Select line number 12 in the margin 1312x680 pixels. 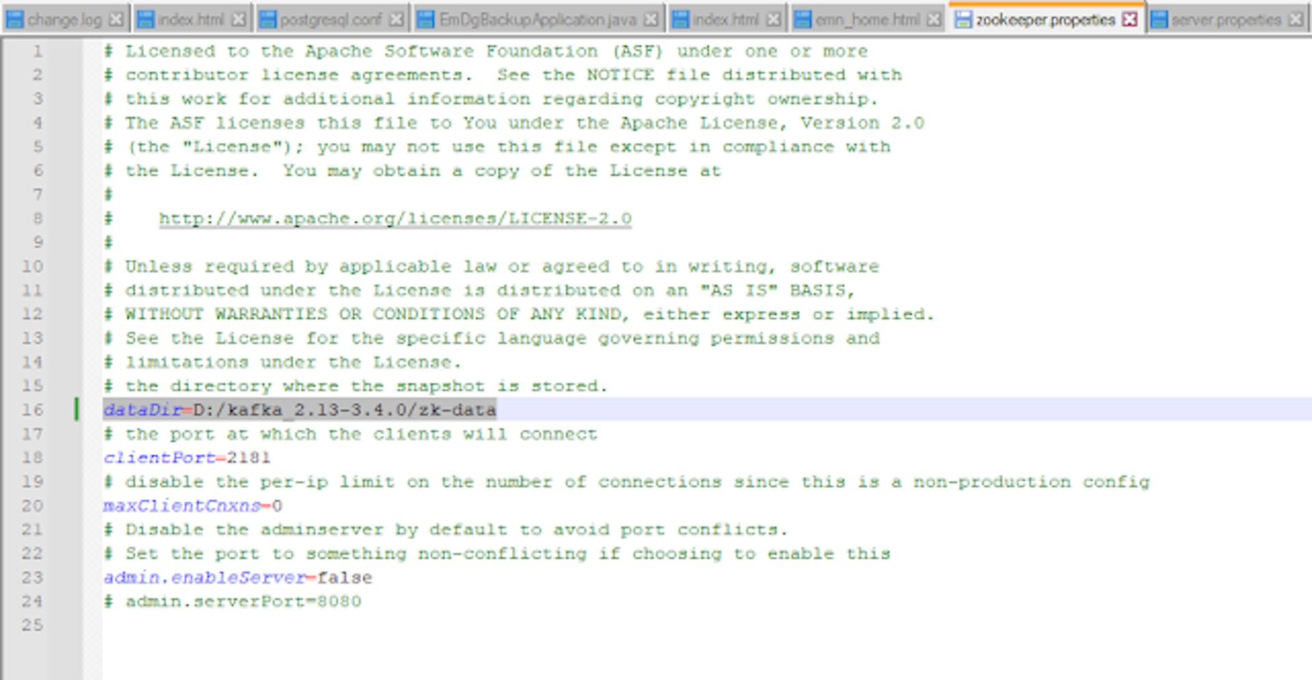point(32,314)
